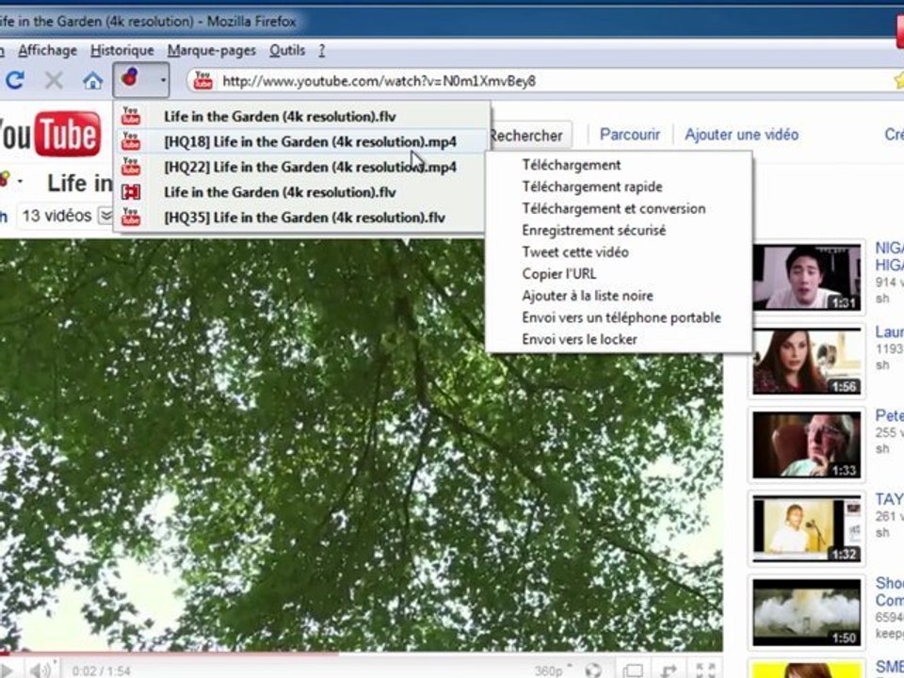Screen dimensions: 904x678
Task: Go to the Firefox home page icon
Action: [92, 80]
